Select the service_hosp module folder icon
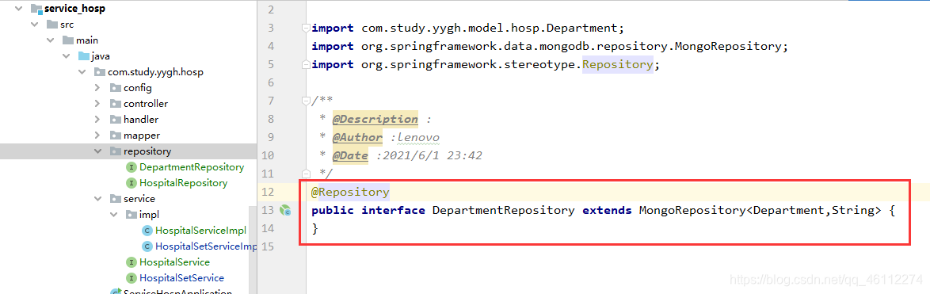This screenshot has height=294, width=930. pos(36,9)
